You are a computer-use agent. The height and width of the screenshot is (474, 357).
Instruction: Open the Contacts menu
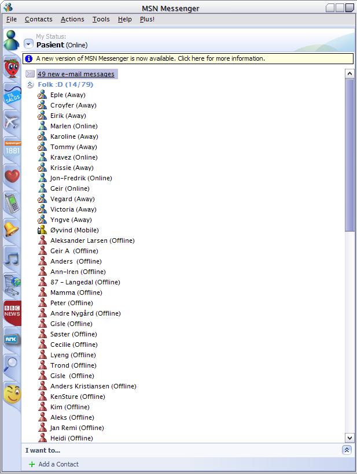pos(38,19)
